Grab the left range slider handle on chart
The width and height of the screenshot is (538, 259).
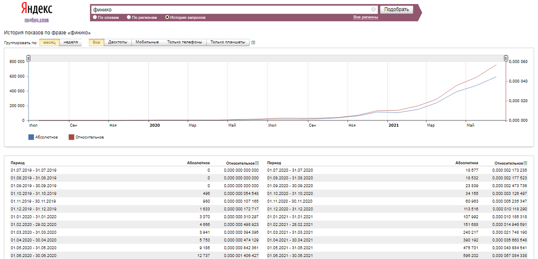coord(28,58)
